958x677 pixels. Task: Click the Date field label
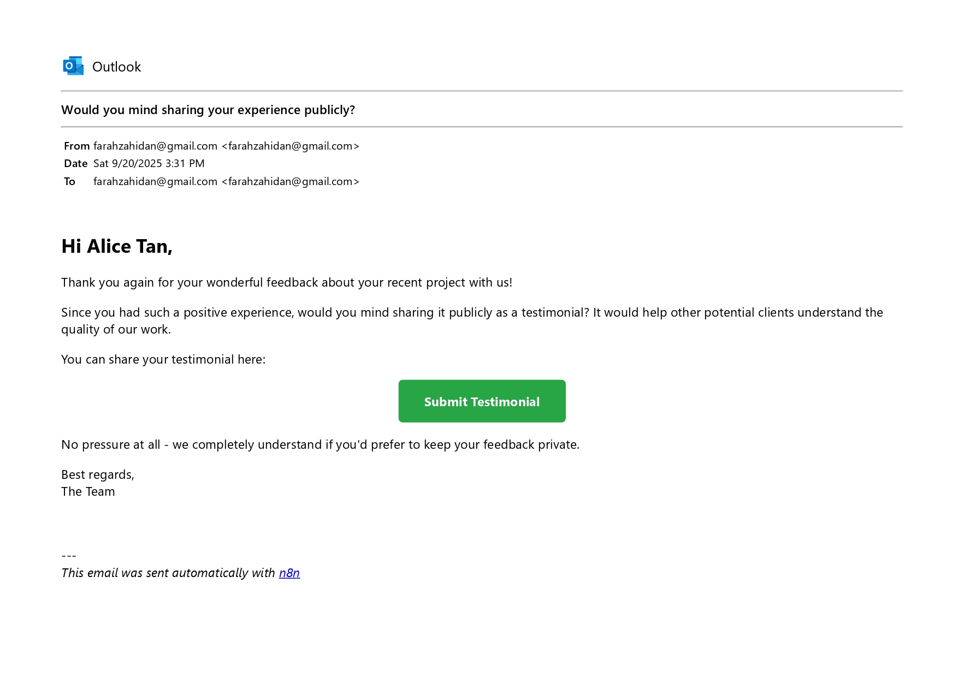(75, 164)
